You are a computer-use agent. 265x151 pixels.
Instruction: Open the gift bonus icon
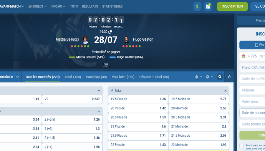(x=208, y=7)
